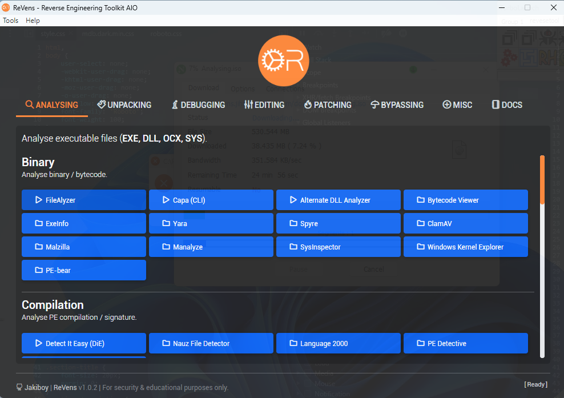The image size is (564, 398).
Task: Switch to the Unpacking tab
Action: 124,105
